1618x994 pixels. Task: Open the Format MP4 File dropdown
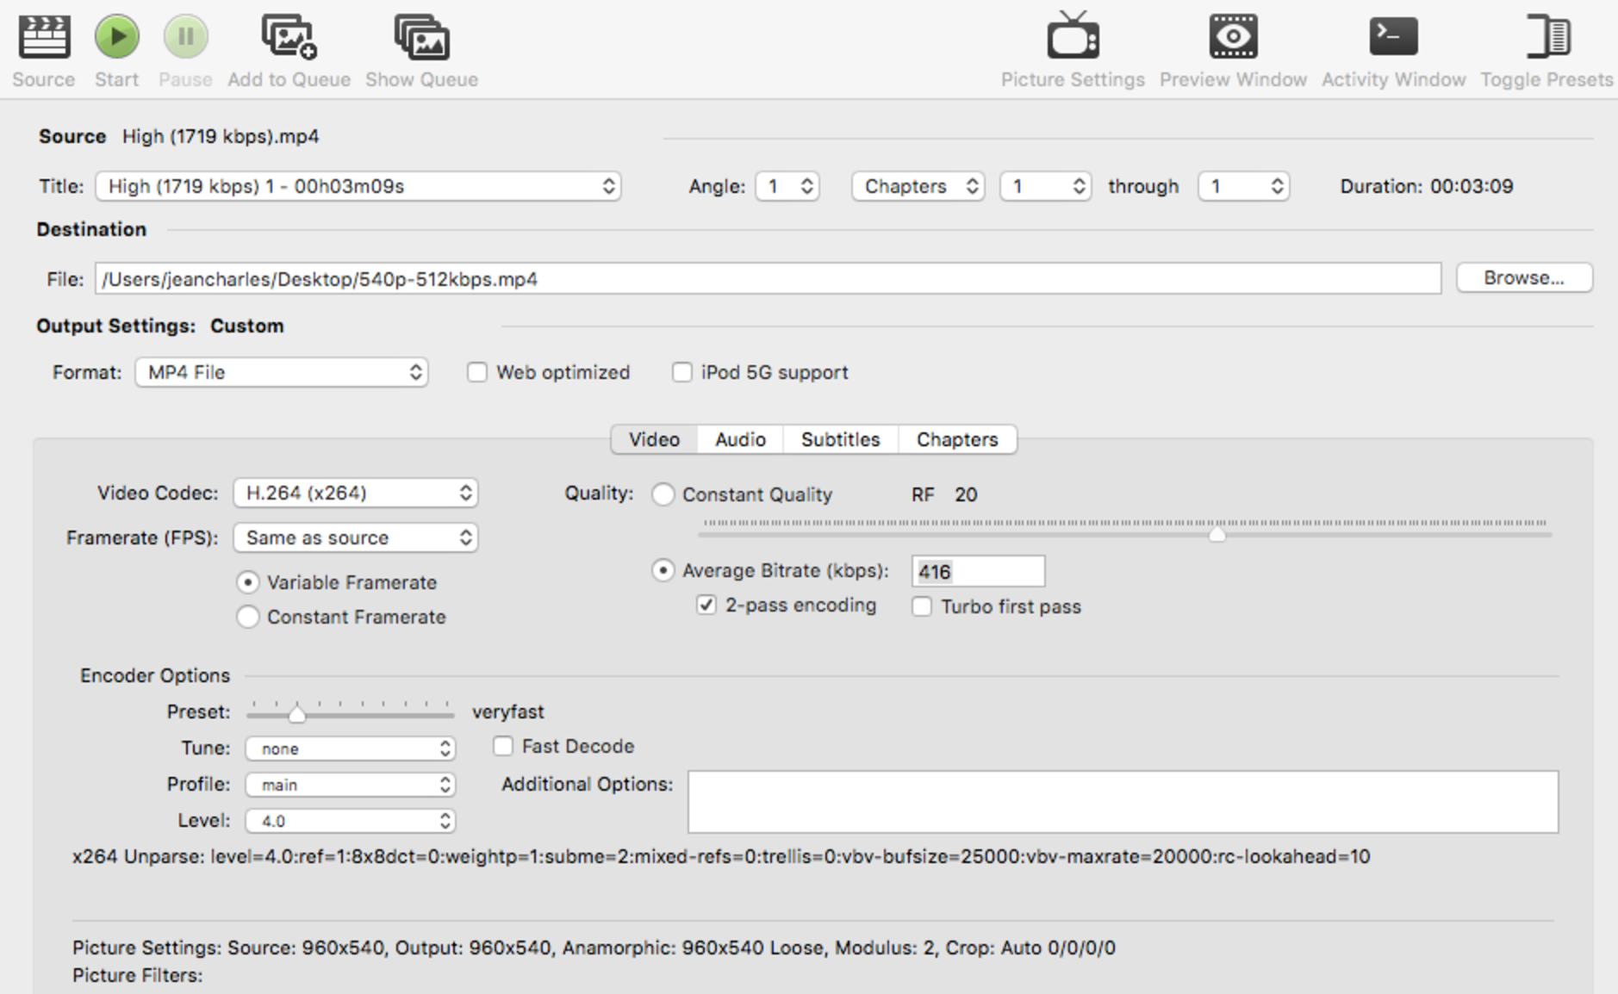282,372
